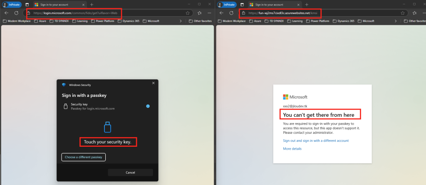
Task: Close the Sign in tab in right browser
Action: [297, 5]
